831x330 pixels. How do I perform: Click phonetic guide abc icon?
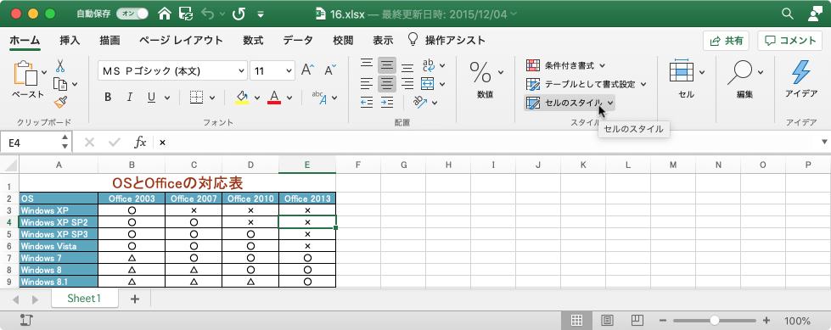(x=318, y=98)
